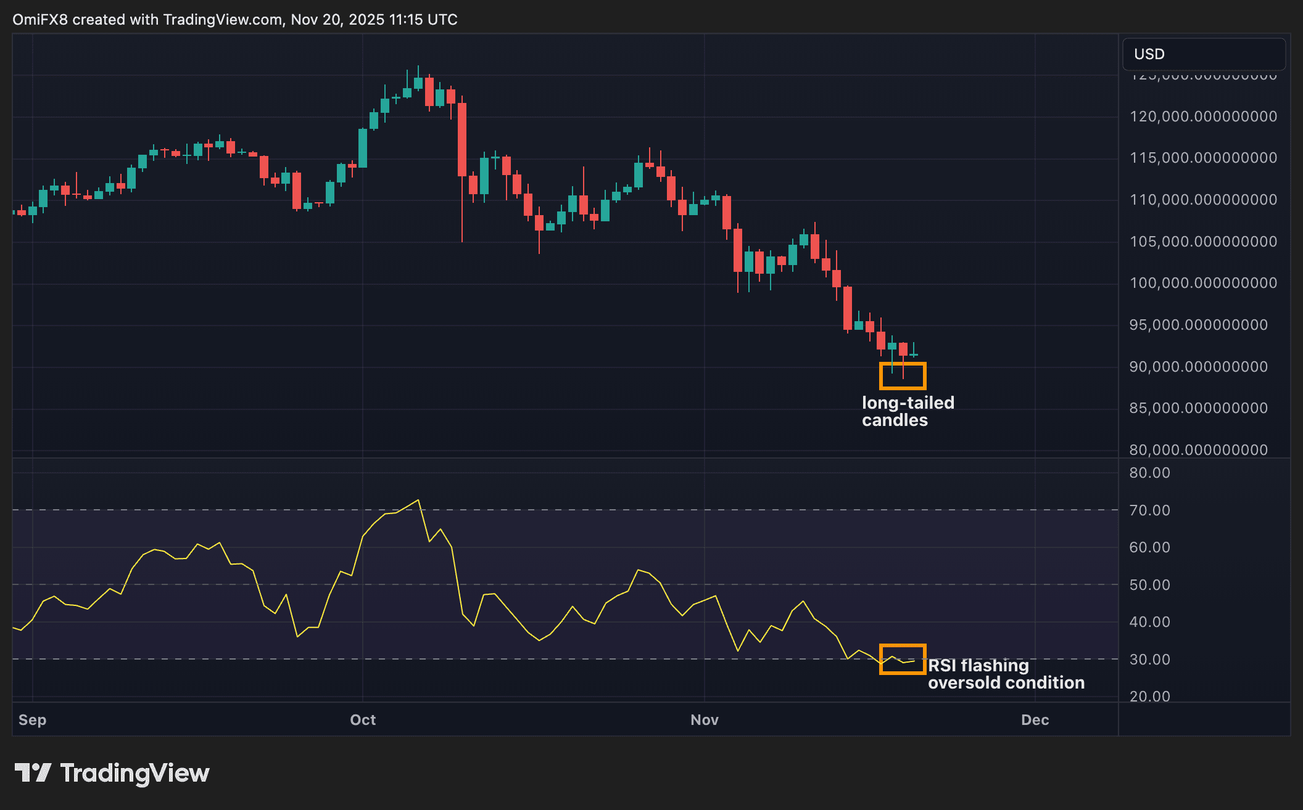Select the orange box highlighting long-tailed candles
The height and width of the screenshot is (810, 1303).
903,376
